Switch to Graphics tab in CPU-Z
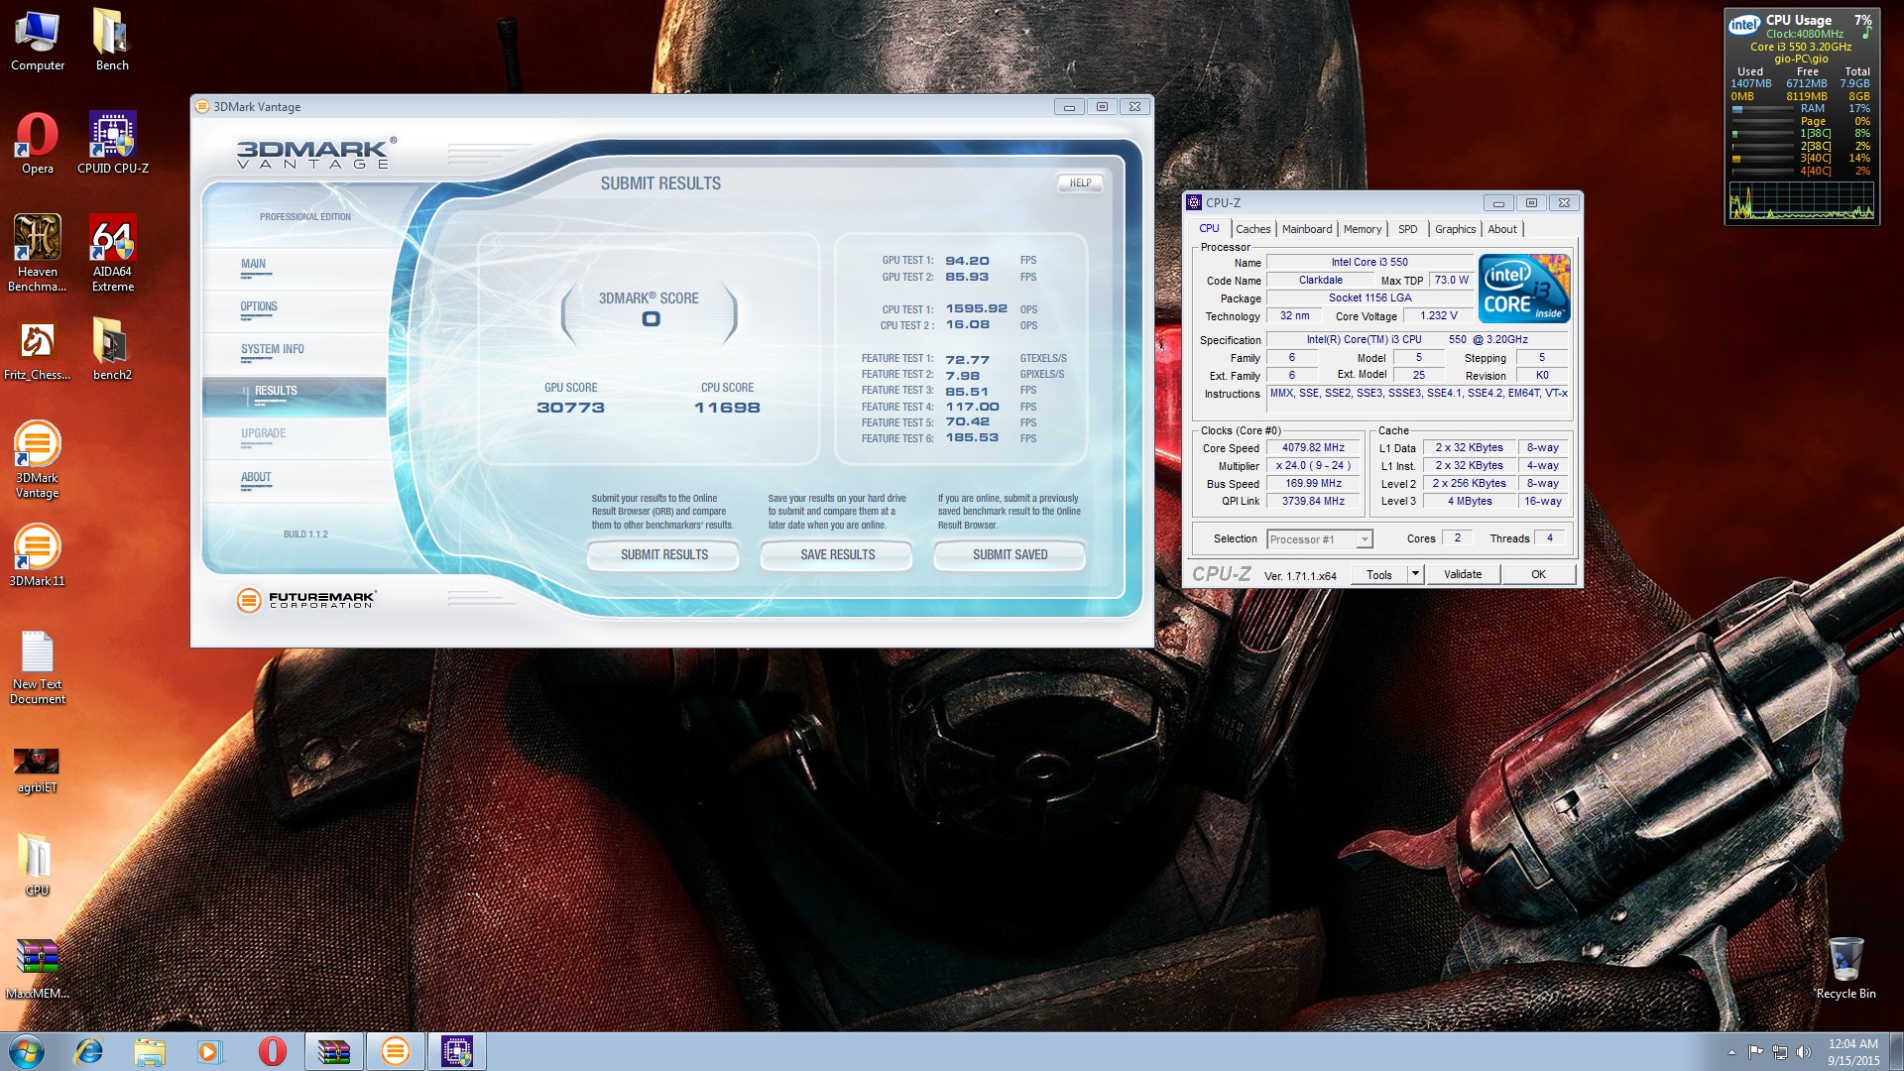The height and width of the screenshot is (1071, 1904). (x=1455, y=229)
